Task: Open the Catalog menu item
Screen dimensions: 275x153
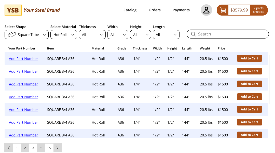Action: [130, 10]
